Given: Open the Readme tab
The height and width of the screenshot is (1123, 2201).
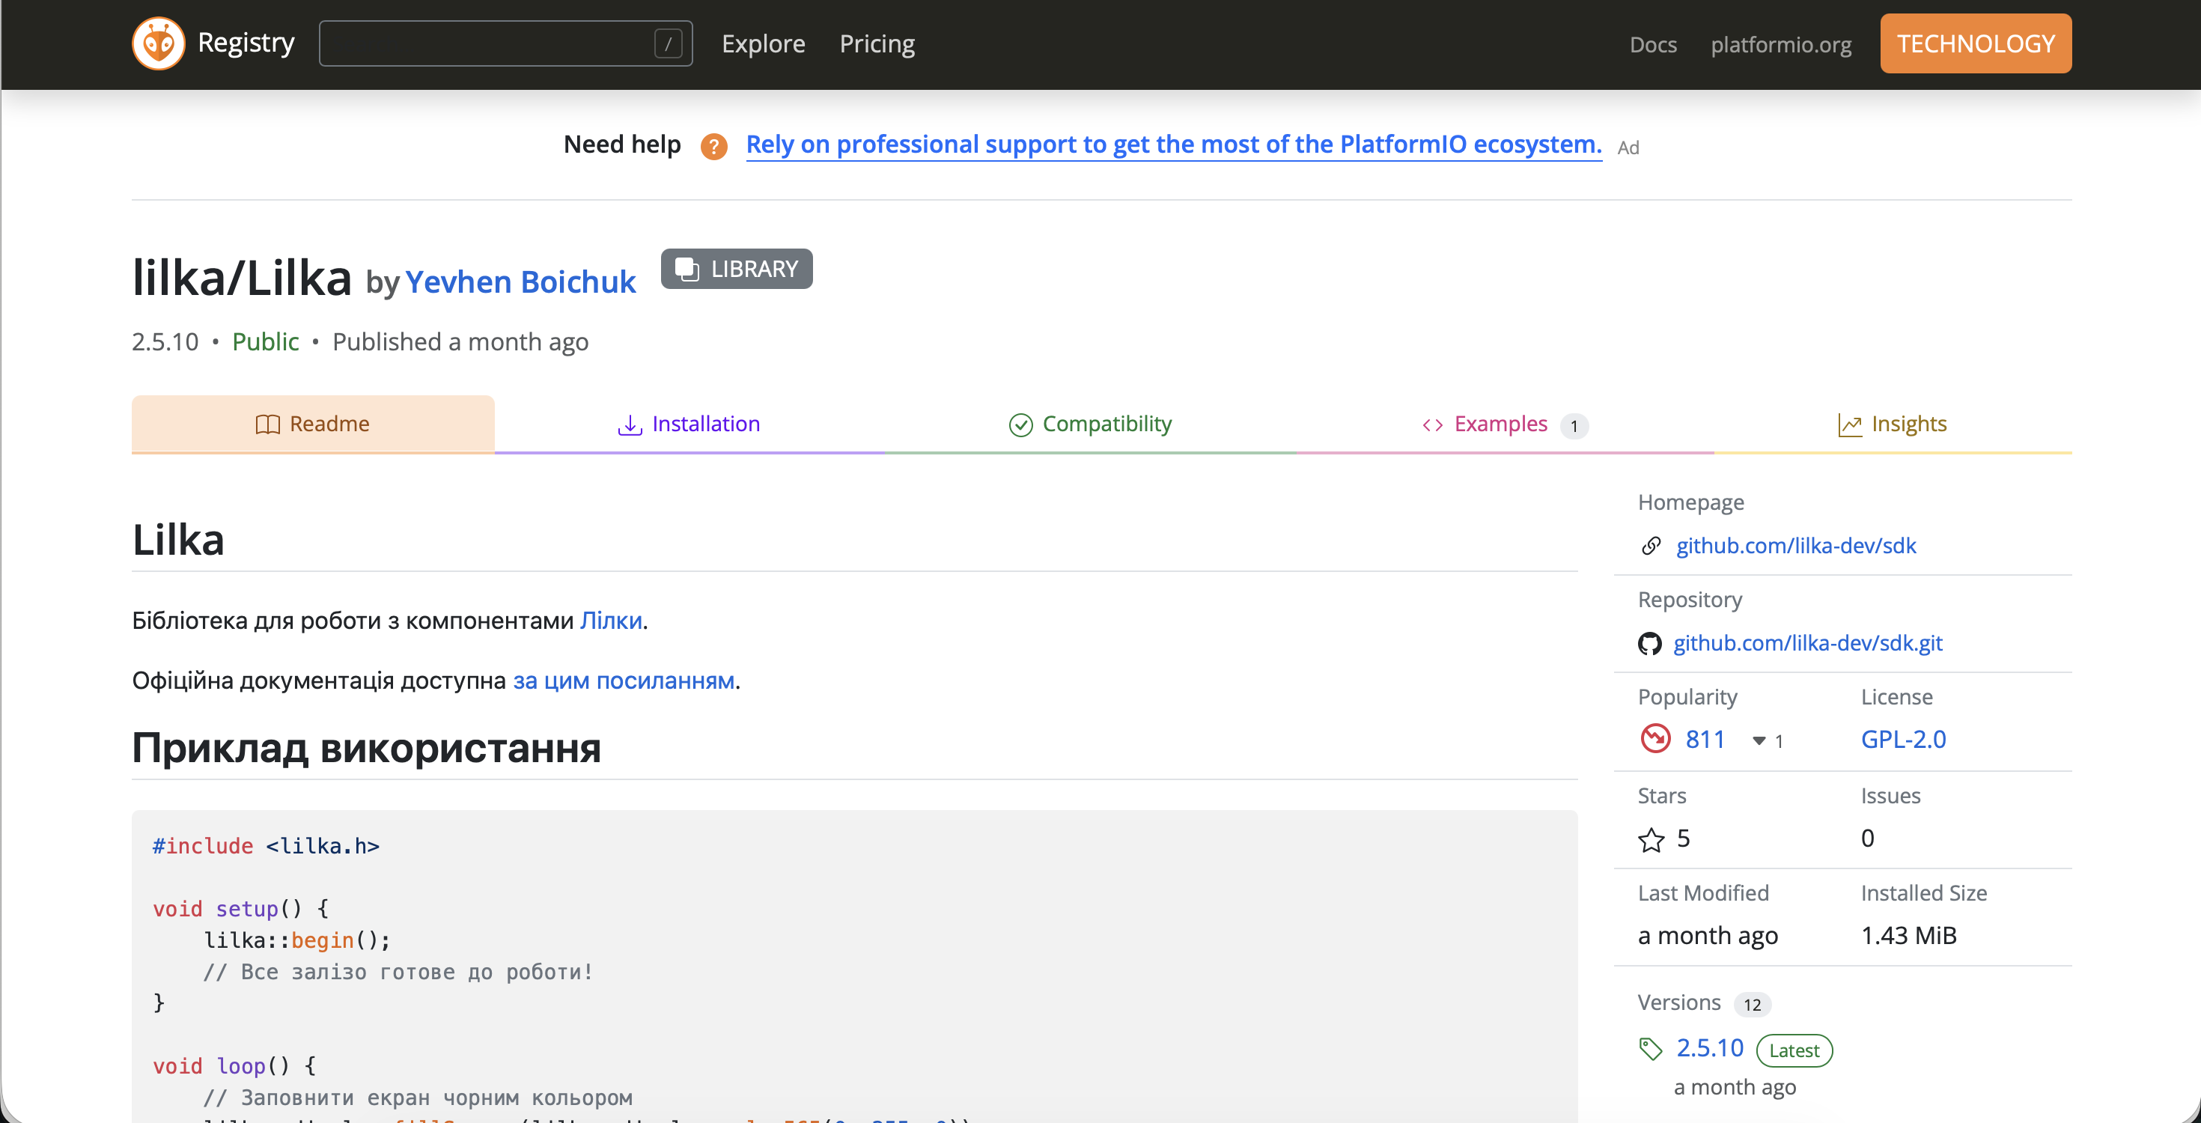Looking at the screenshot, I should 313,424.
